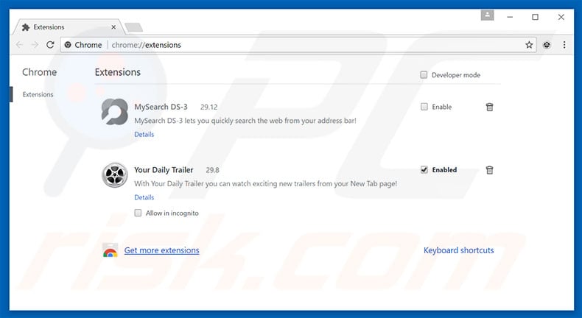This screenshot has width=582, height=318.
Task: Minimize the Chrome window
Action: pos(510,17)
